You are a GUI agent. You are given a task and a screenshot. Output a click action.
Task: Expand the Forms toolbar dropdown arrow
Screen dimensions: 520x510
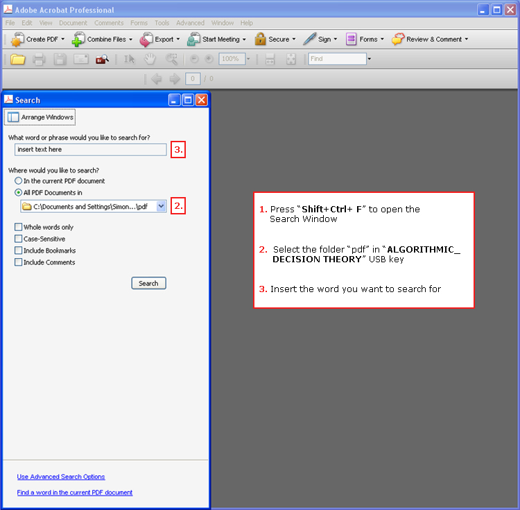coord(382,39)
